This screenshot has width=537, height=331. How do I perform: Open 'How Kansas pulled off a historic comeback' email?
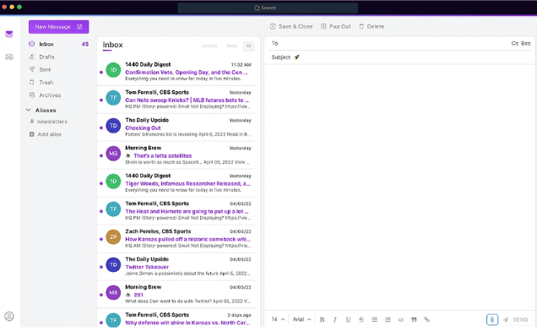176,238
